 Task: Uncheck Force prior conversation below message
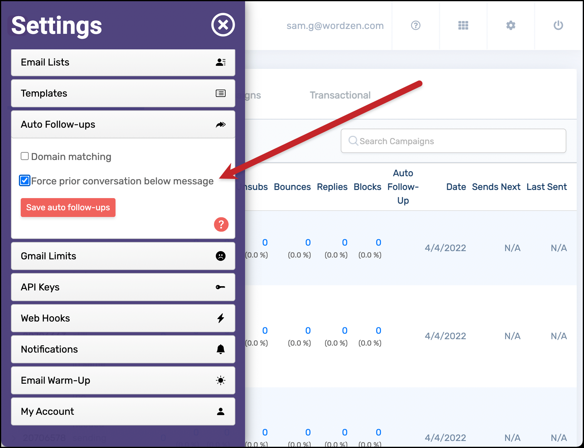tap(25, 181)
